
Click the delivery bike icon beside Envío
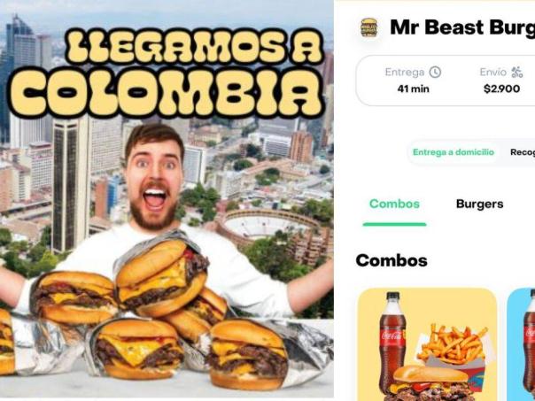(517, 73)
